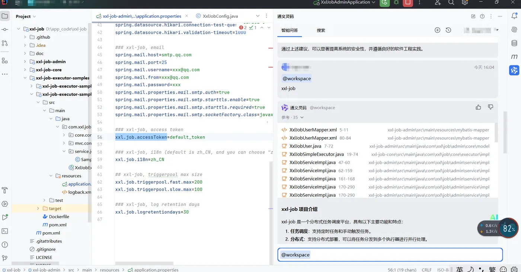Click the CRLF line separator status
This screenshot has width=521, height=272.
tap(426, 270)
